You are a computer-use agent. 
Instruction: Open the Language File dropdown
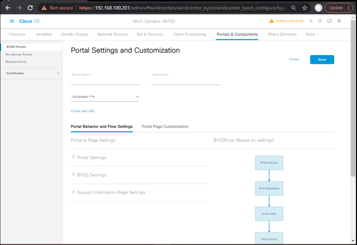(105, 97)
